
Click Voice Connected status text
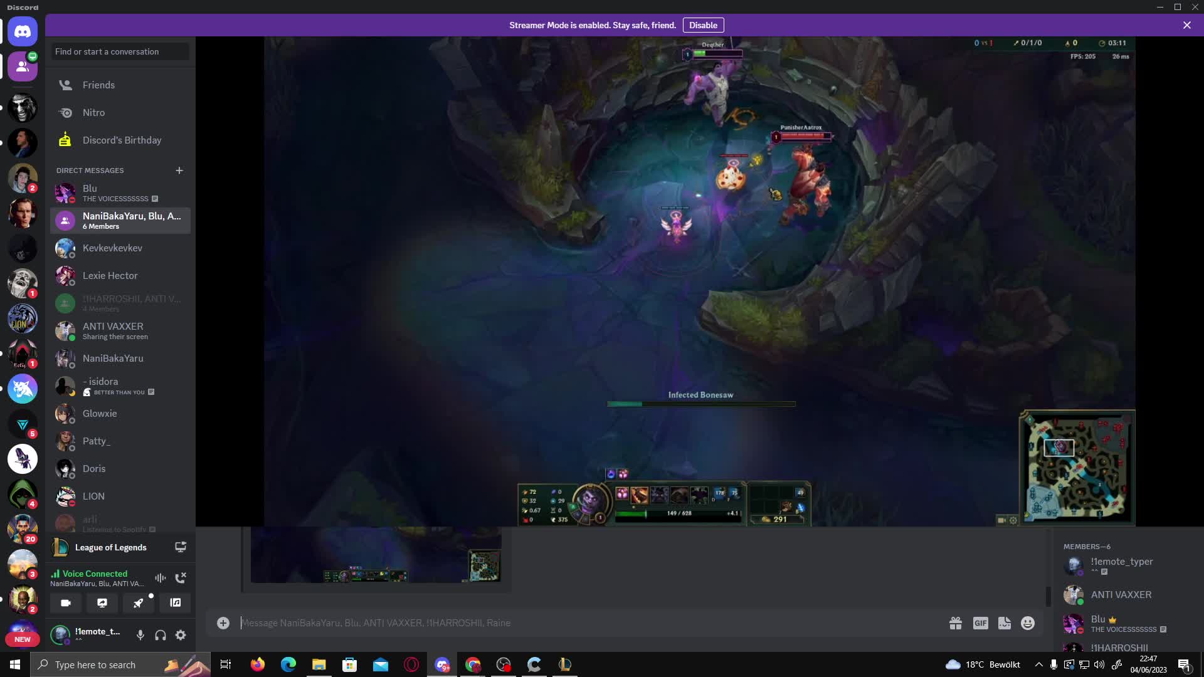95,574
